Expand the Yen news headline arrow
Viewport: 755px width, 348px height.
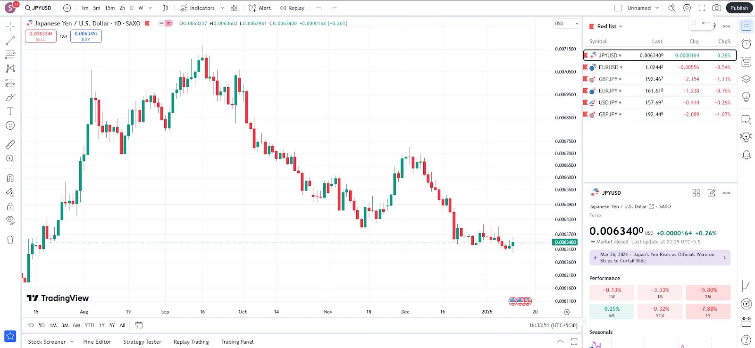coord(724,257)
